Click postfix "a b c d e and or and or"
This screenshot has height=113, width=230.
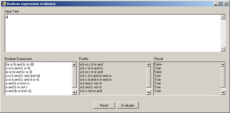96,76
